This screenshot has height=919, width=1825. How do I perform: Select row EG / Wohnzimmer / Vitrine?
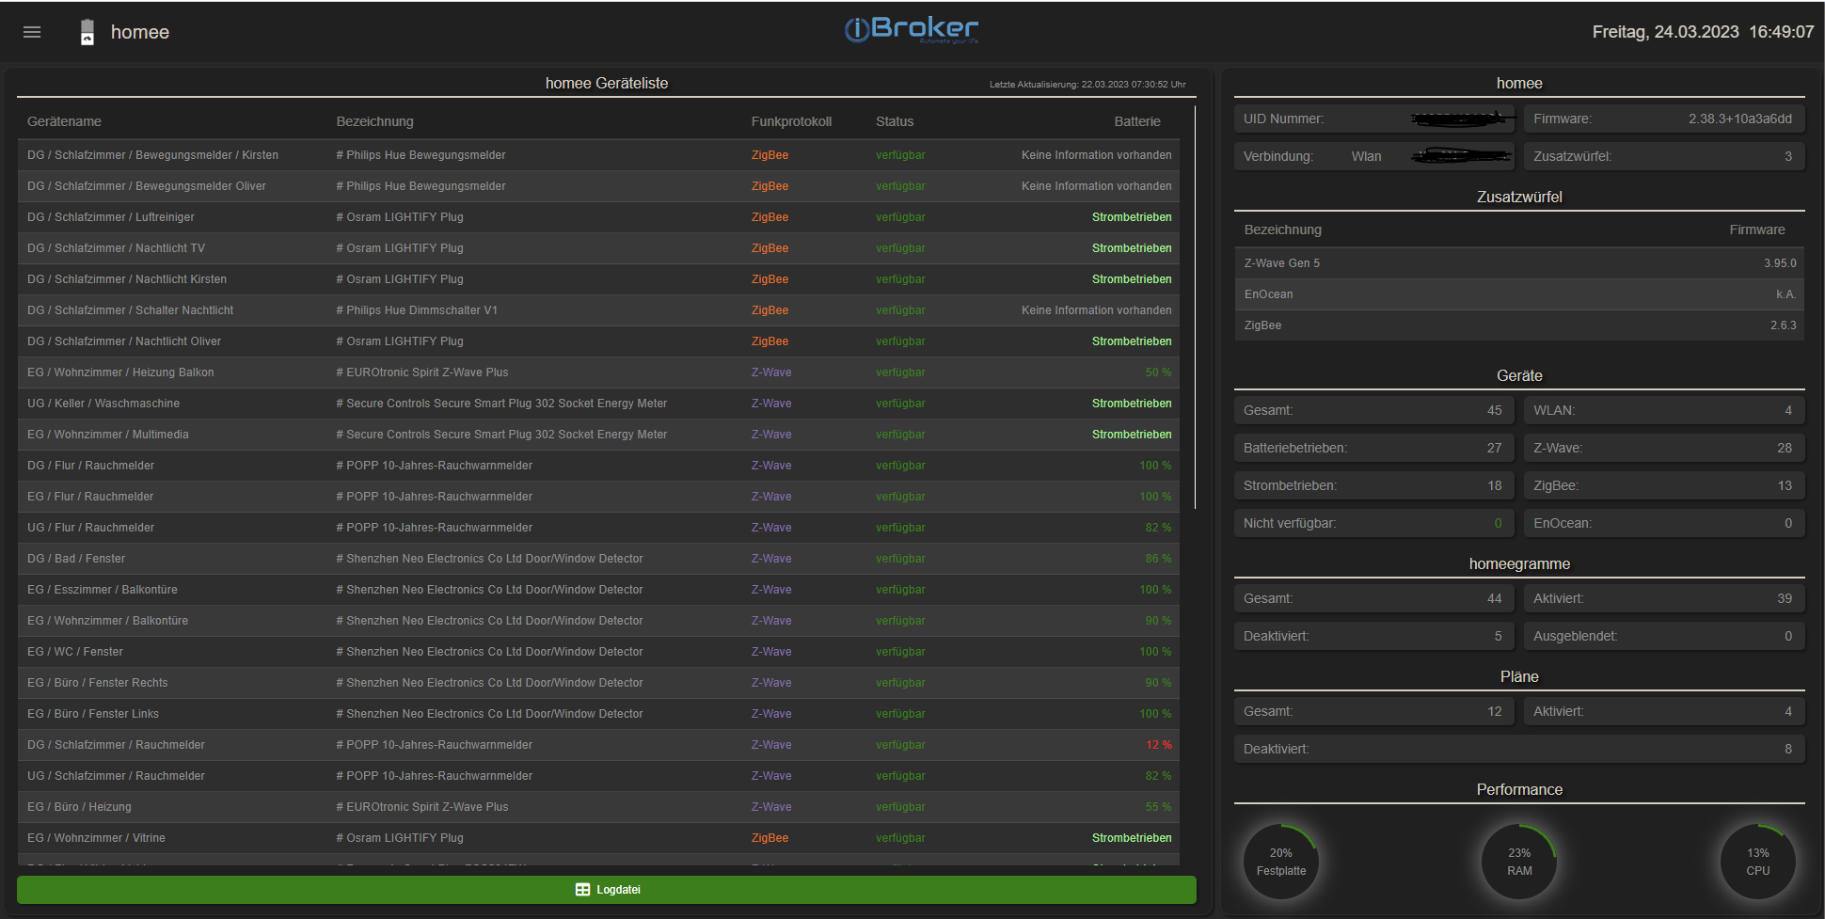tap(598, 838)
